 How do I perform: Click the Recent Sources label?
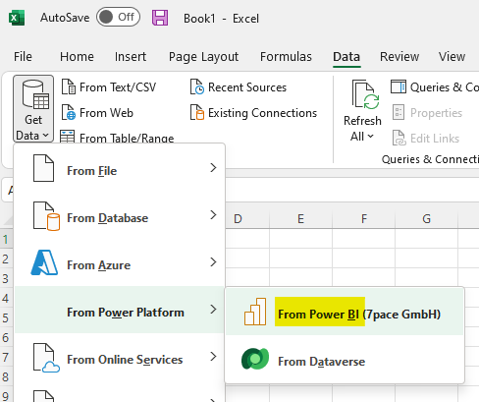pyautogui.click(x=247, y=87)
